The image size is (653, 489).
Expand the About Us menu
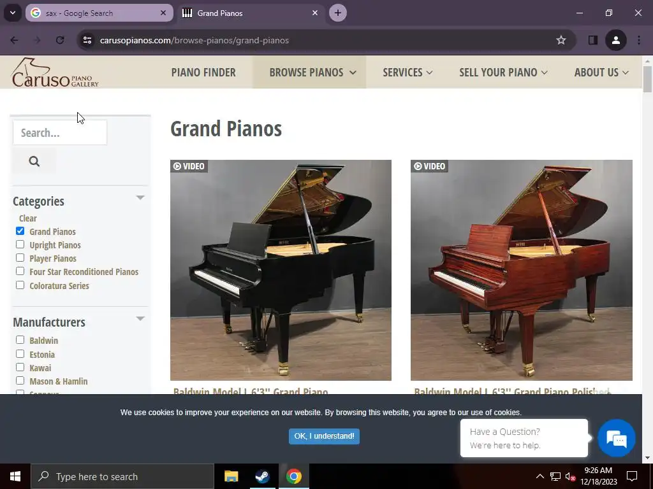pyautogui.click(x=601, y=73)
